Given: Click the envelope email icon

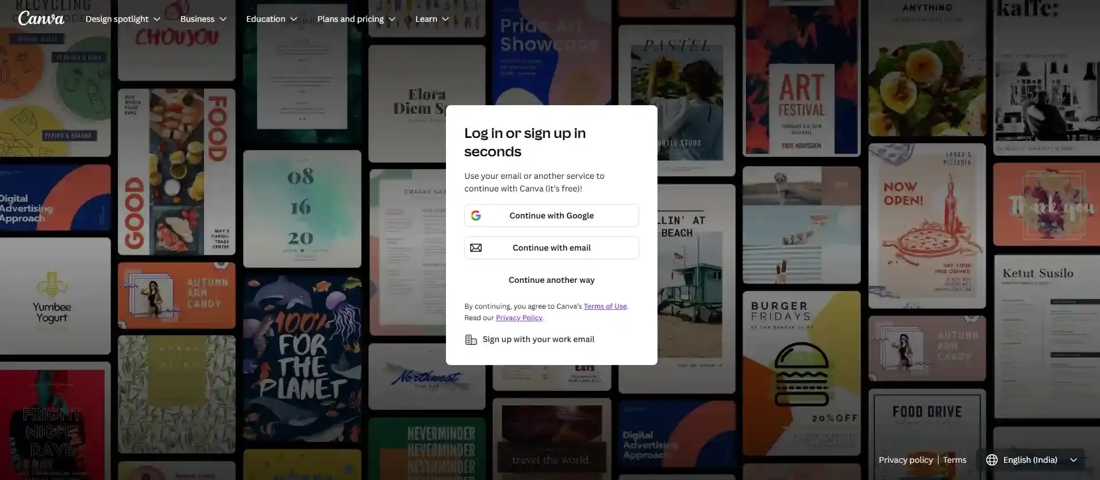Looking at the screenshot, I should [x=476, y=248].
